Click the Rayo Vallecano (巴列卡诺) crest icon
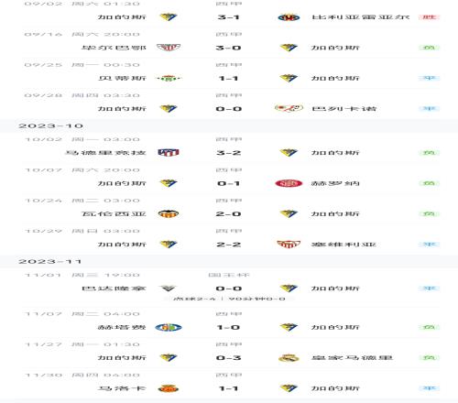 [x=289, y=108]
